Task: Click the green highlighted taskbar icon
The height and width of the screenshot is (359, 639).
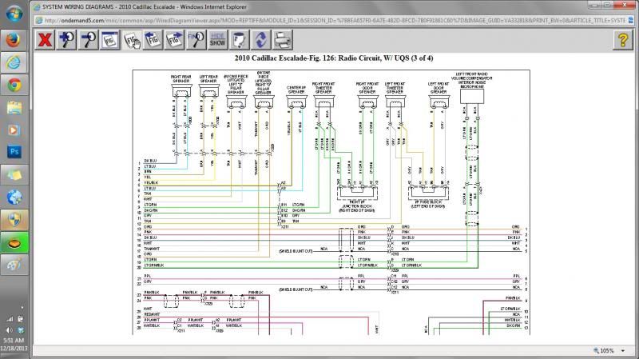Action: click(x=14, y=243)
